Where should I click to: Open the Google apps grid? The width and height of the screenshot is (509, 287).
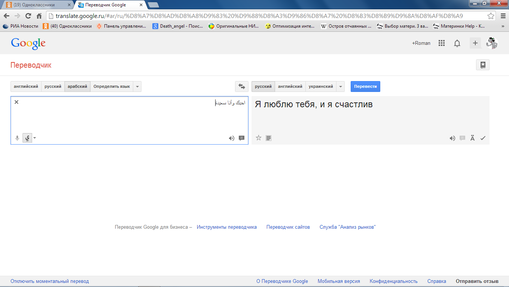pyautogui.click(x=442, y=43)
